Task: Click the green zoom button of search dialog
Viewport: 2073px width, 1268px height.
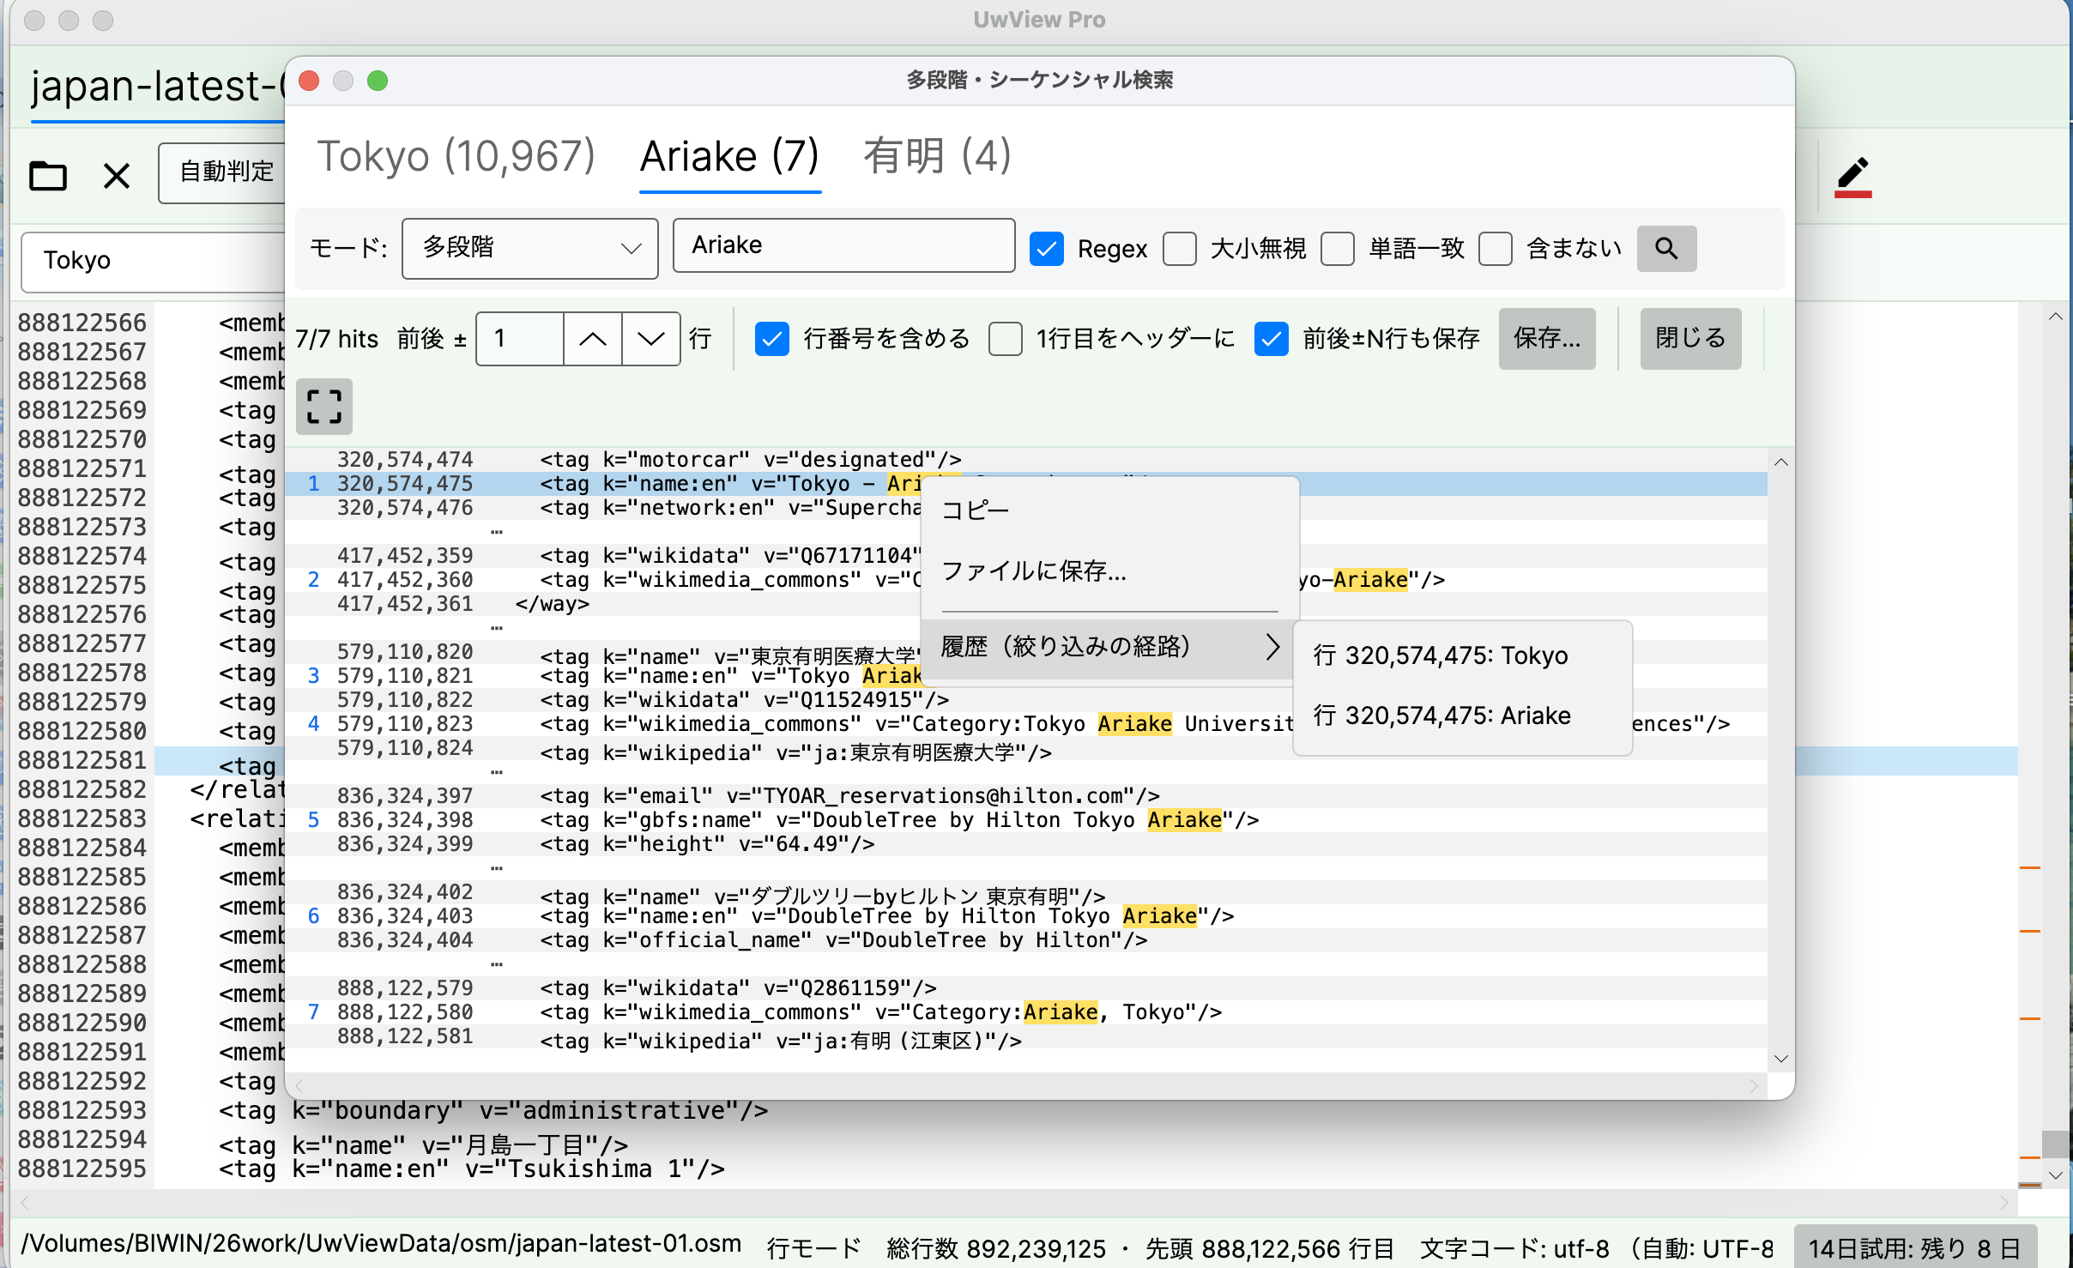Action: pos(378,81)
